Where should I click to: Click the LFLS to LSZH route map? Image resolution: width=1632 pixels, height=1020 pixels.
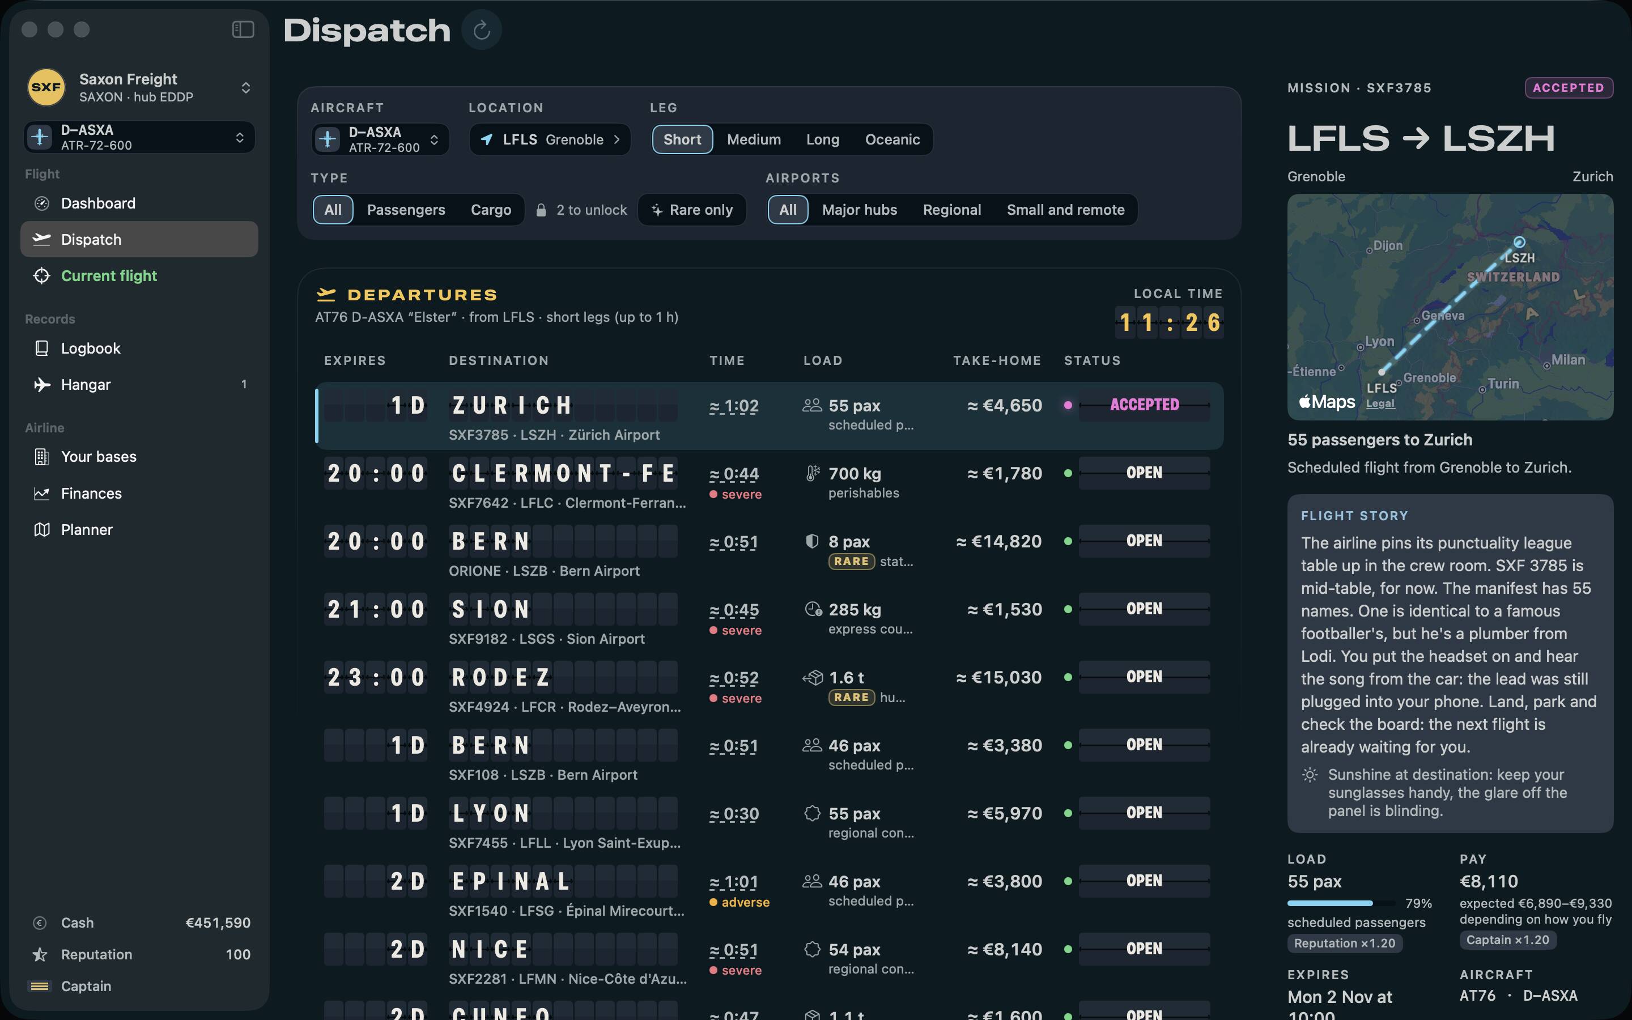[1450, 307]
